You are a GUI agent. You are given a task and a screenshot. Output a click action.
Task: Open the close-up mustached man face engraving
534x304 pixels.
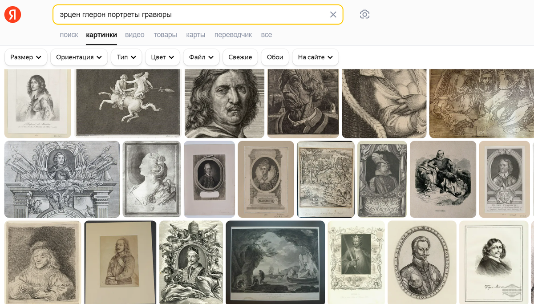point(224,103)
